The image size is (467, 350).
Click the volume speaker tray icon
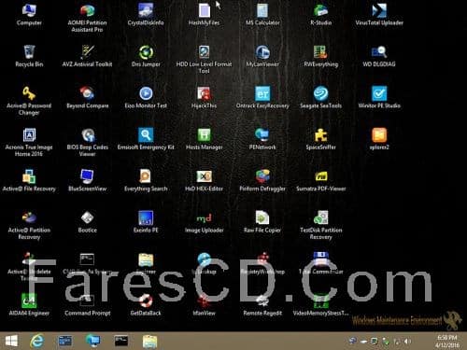(x=407, y=342)
